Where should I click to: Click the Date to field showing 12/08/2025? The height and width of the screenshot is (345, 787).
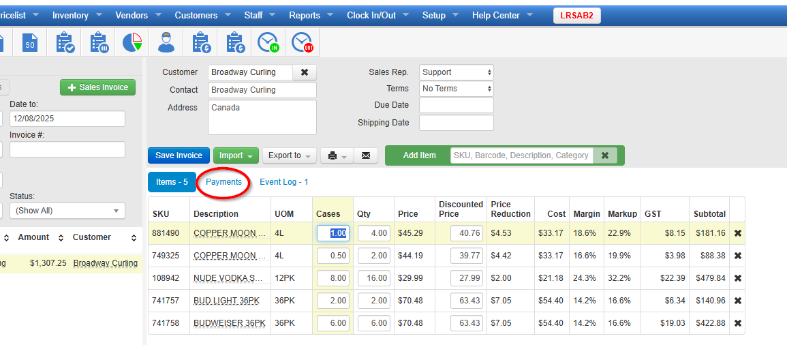(x=67, y=119)
